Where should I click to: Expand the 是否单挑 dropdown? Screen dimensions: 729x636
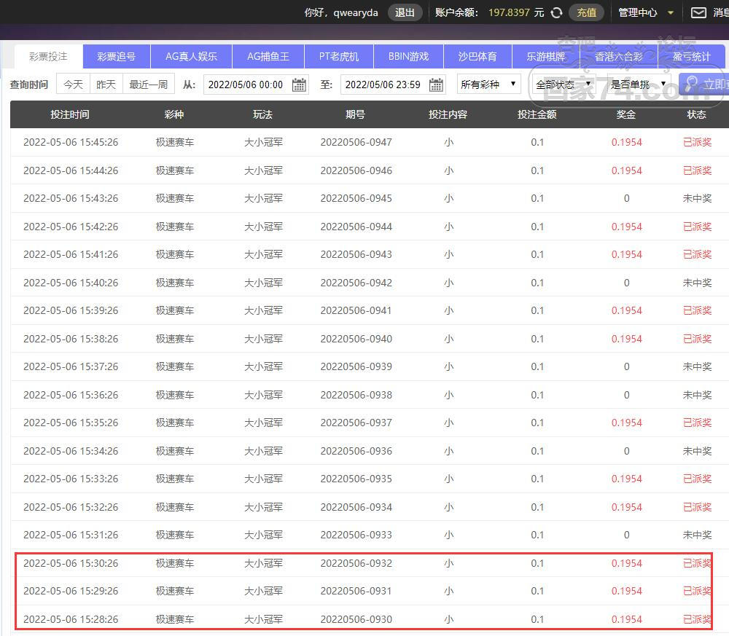[x=639, y=85]
